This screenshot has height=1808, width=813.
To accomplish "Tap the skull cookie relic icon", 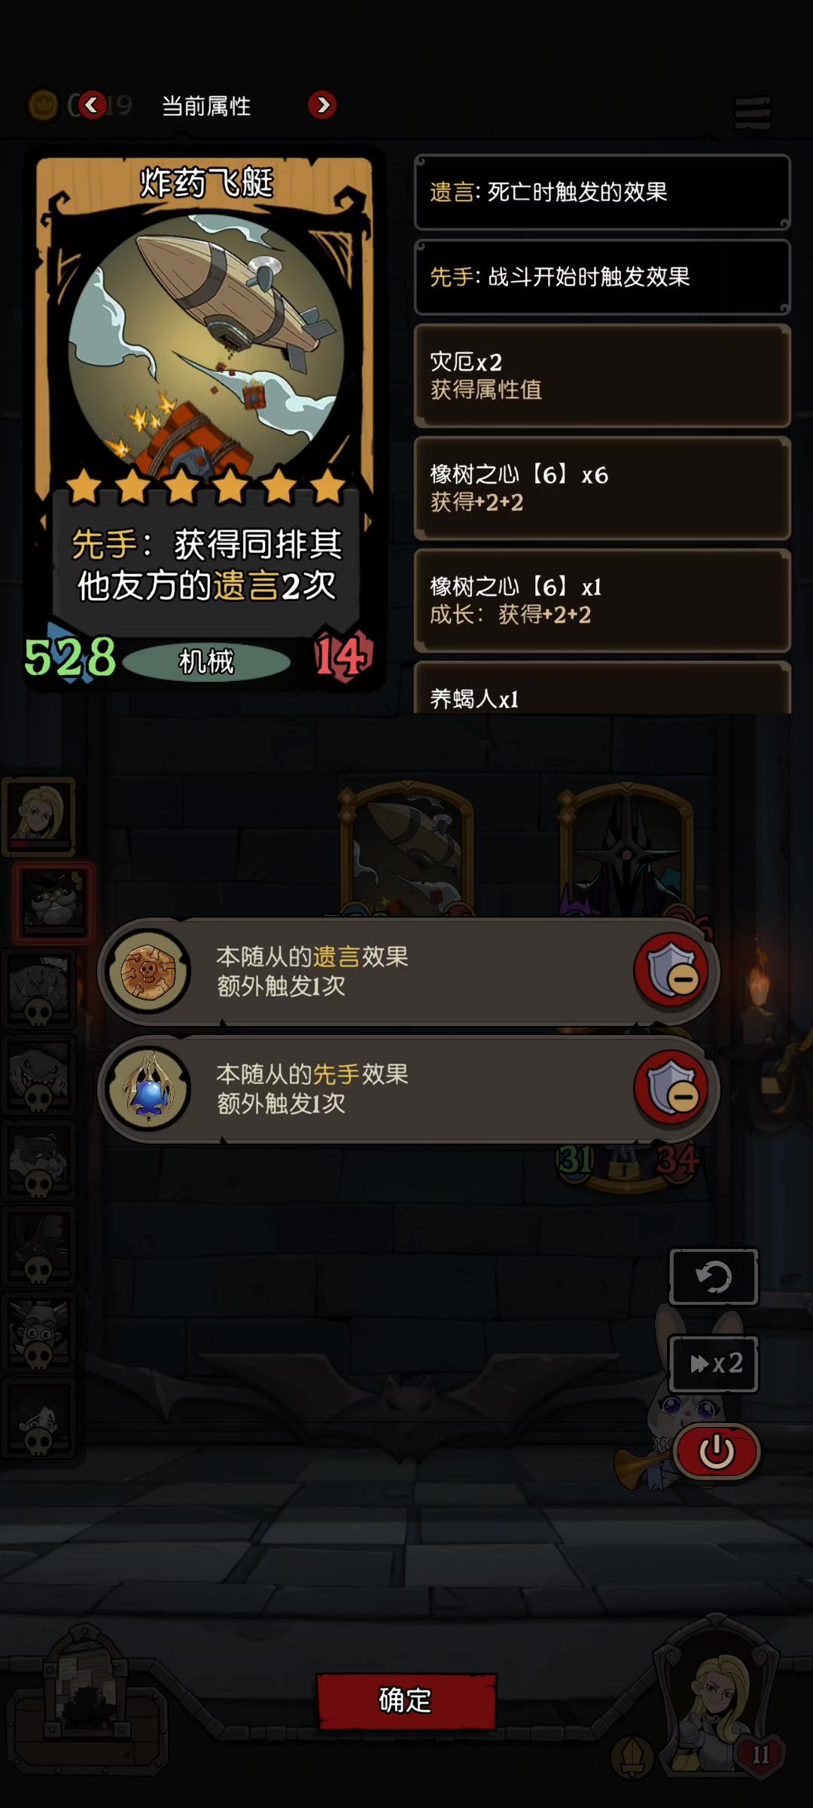I will pyautogui.click(x=148, y=972).
